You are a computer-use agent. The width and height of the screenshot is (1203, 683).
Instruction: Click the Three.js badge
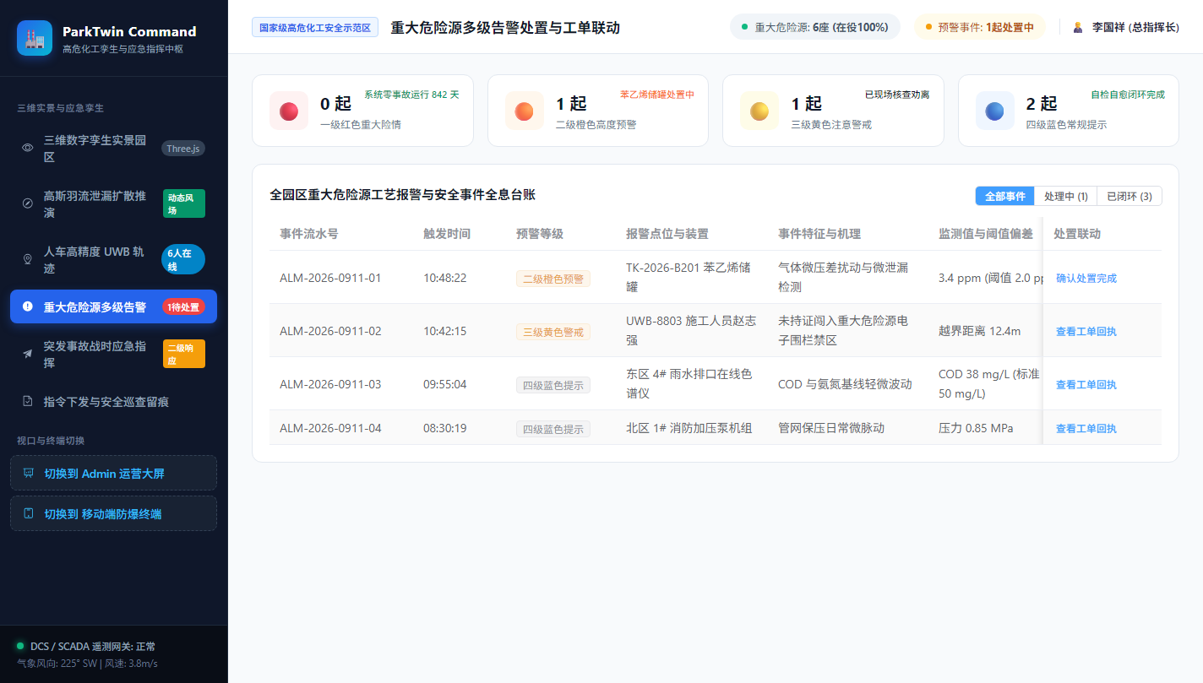point(183,149)
